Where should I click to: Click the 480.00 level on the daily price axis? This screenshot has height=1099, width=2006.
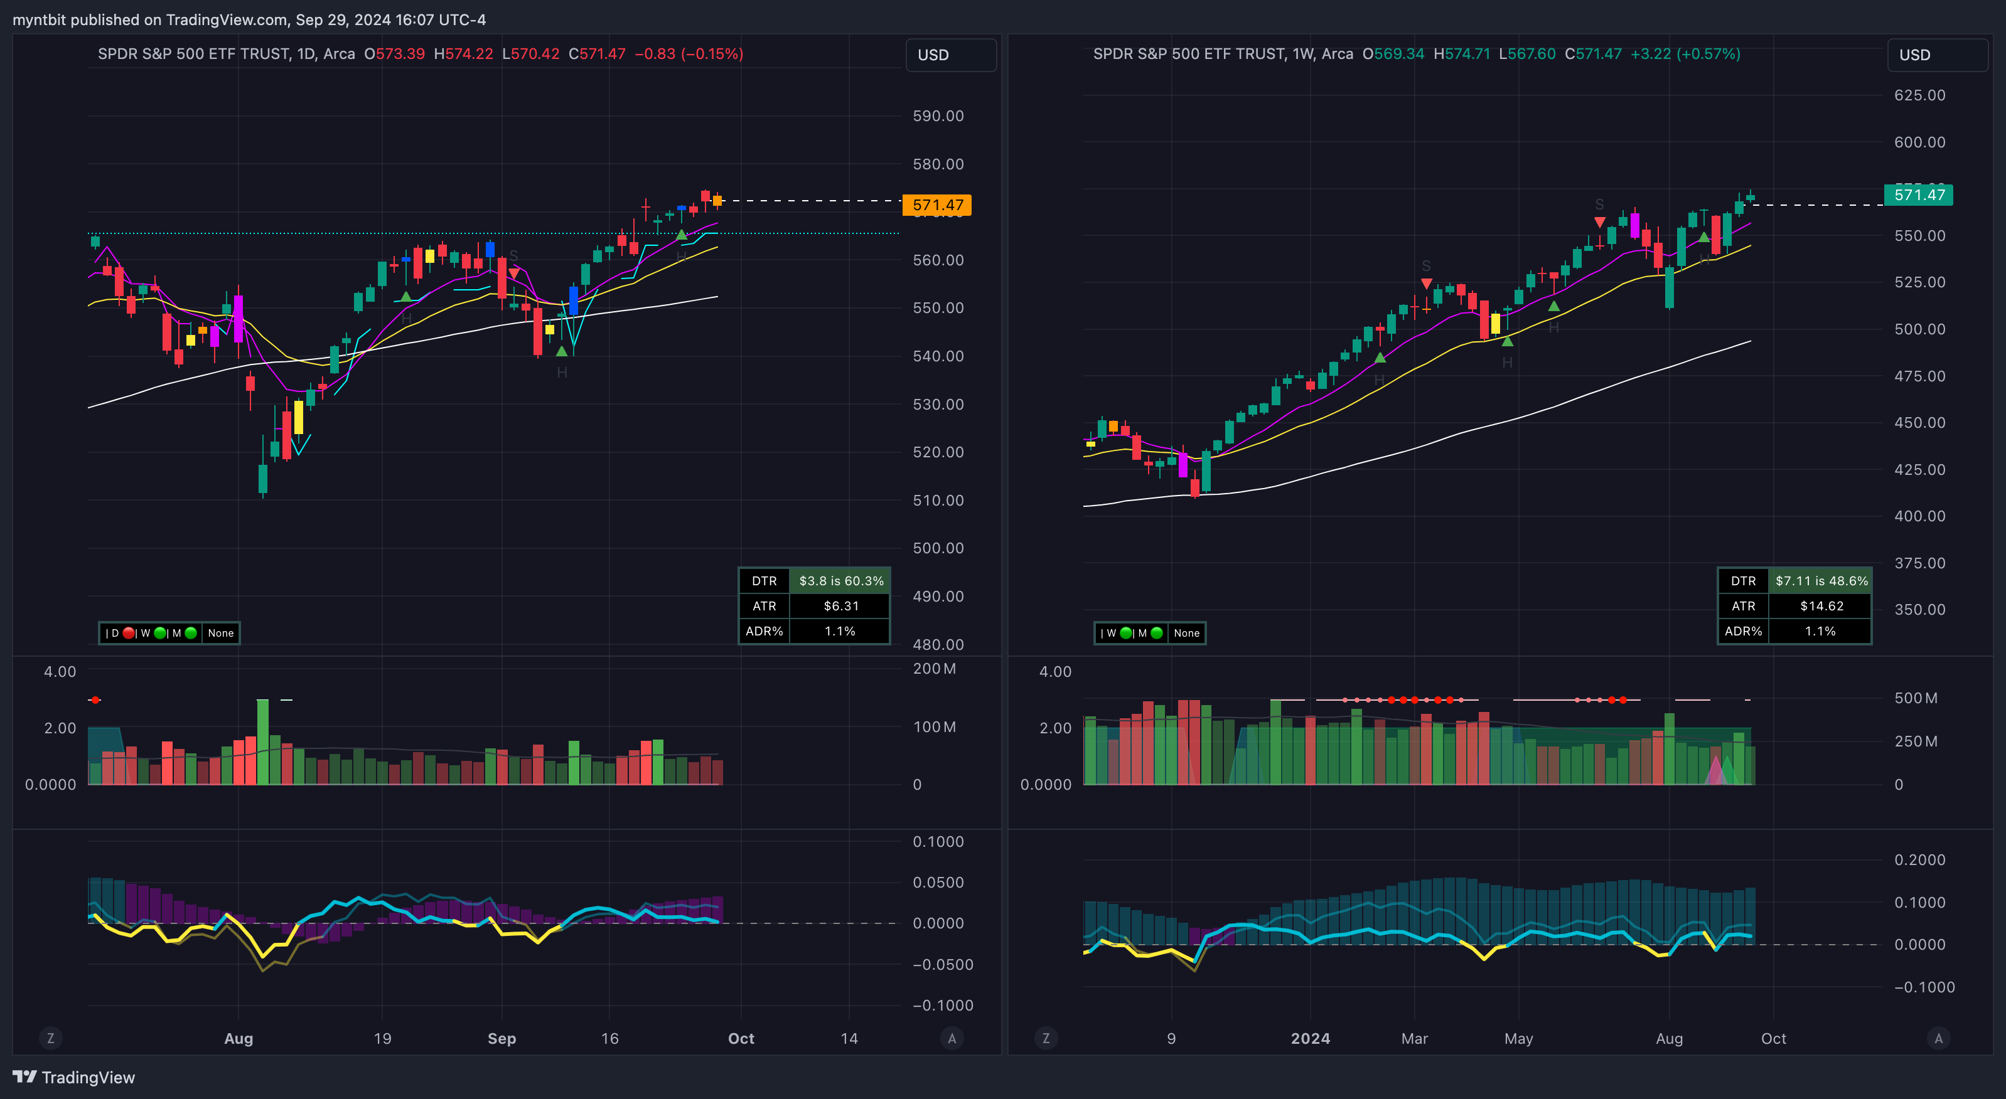(x=938, y=644)
